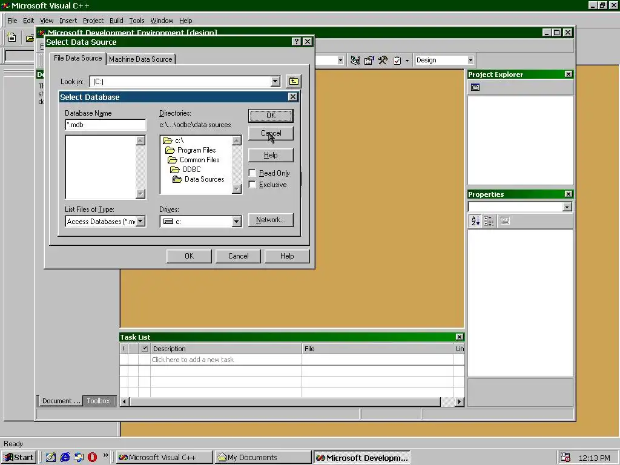Click OK in Select Data Source dialog
This screenshot has height=465, width=620.
point(189,256)
